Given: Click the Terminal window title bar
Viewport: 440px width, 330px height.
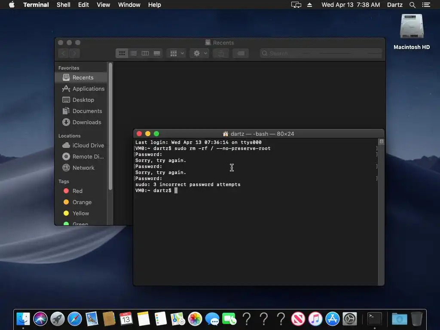Looking at the screenshot, I should coord(259,134).
